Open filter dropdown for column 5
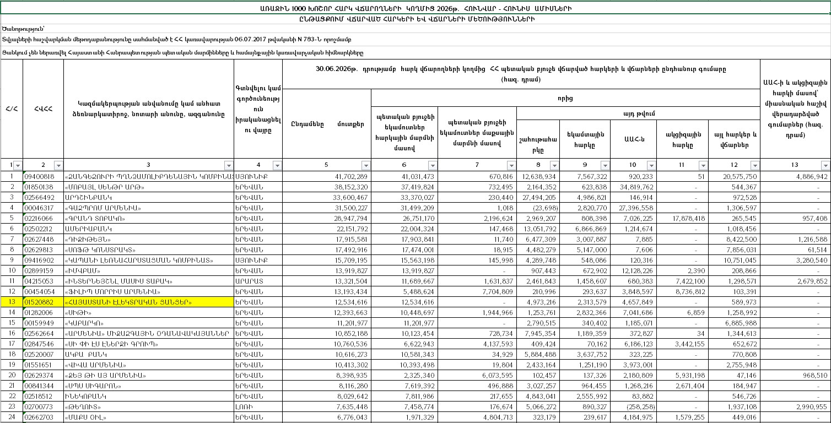Image resolution: width=831 pixels, height=423 pixels. [x=366, y=165]
